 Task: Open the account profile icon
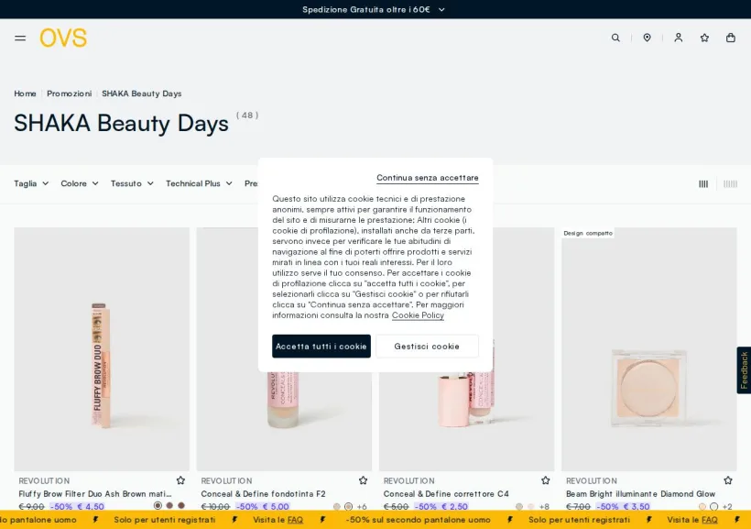click(x=679, y=38)
